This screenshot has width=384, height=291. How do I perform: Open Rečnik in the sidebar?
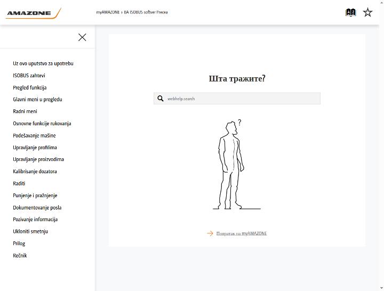click(x=20, y=255)
